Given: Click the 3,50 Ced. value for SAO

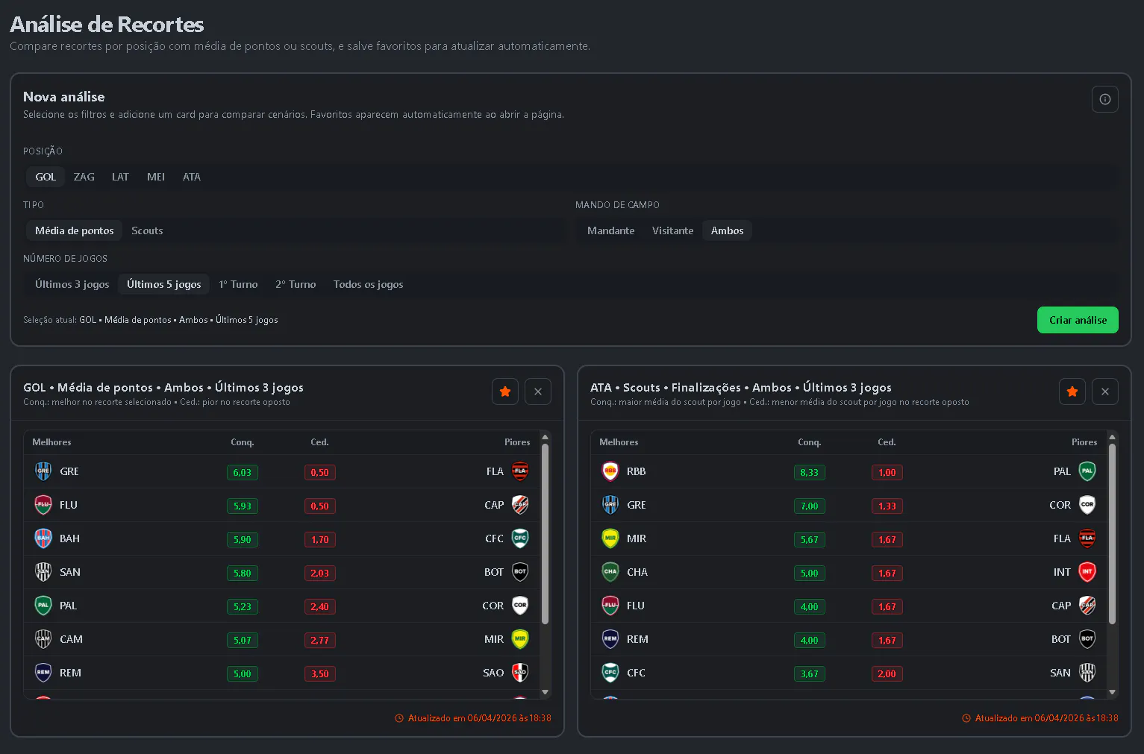Looking at the screenshot, I should (320, 673).
